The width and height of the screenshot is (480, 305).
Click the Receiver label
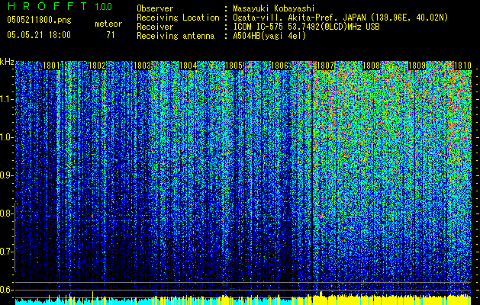point(155,27)
